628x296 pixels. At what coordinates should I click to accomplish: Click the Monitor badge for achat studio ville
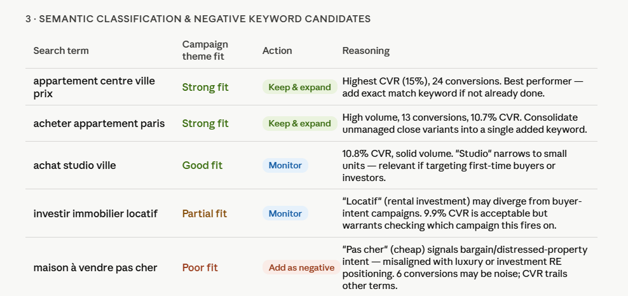pos(285,165)
